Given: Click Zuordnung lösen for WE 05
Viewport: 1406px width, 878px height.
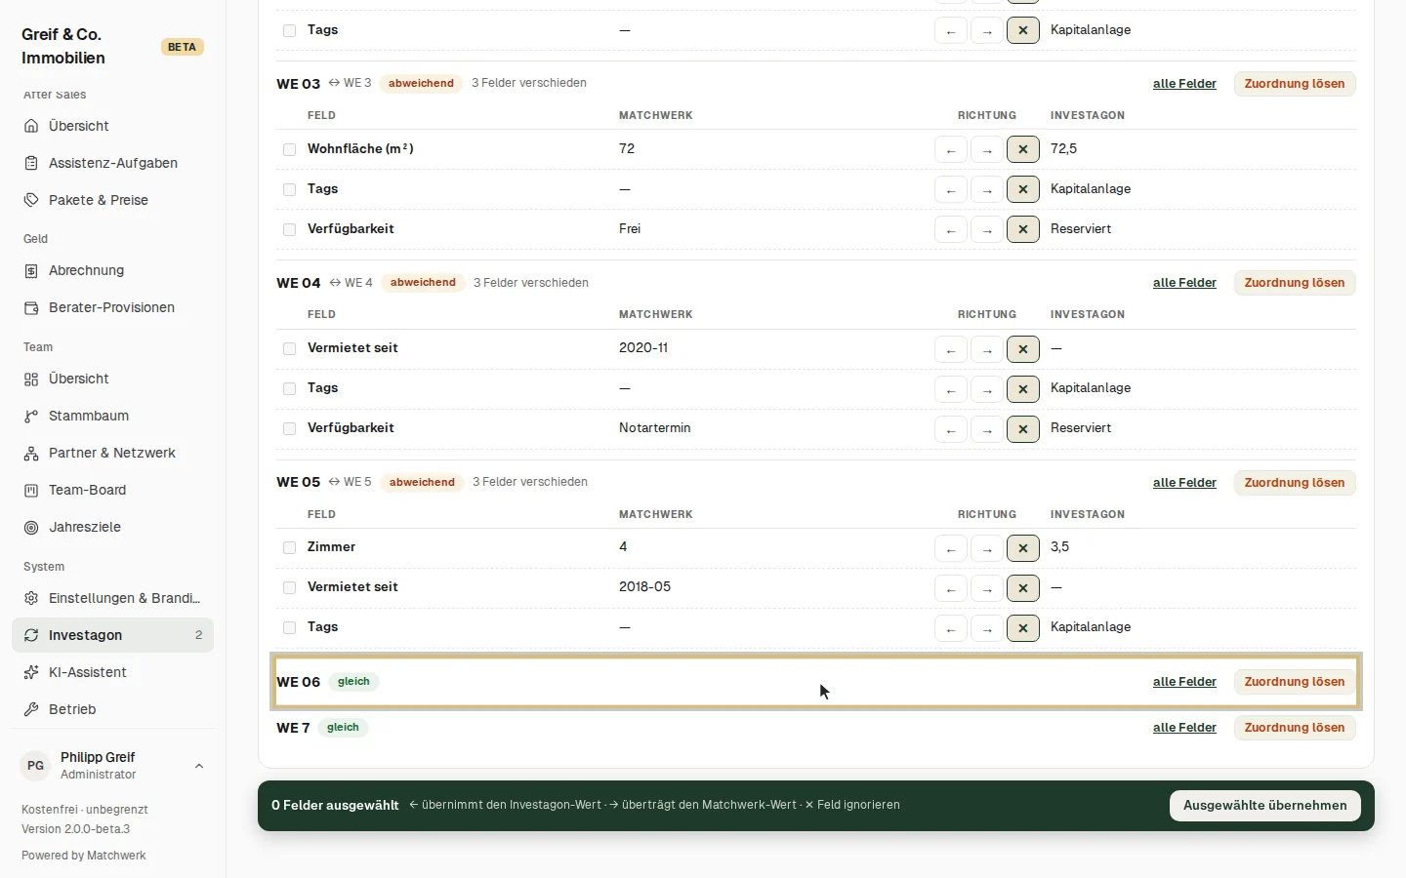Looking at the screenshot, I should [x=1295, y=483].
